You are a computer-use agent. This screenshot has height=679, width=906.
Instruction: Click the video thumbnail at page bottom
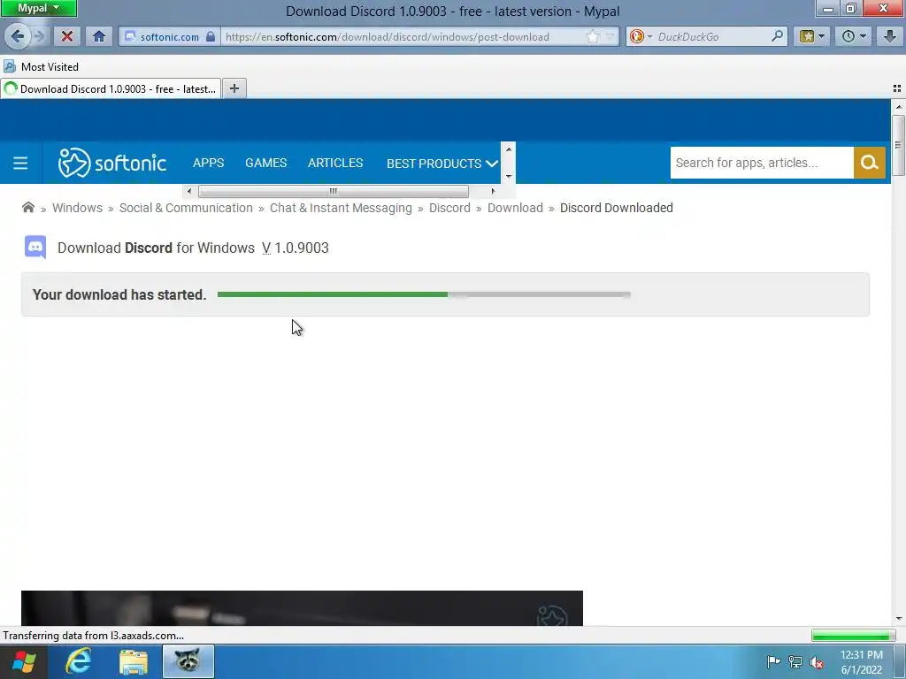[x=303, y=608]
